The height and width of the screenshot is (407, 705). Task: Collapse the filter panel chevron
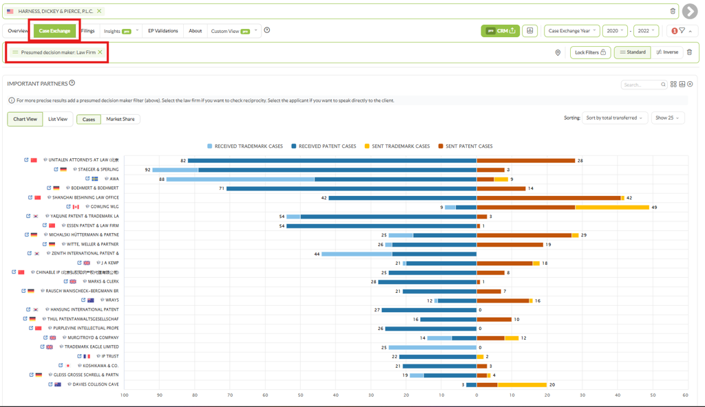coord(691,30)
